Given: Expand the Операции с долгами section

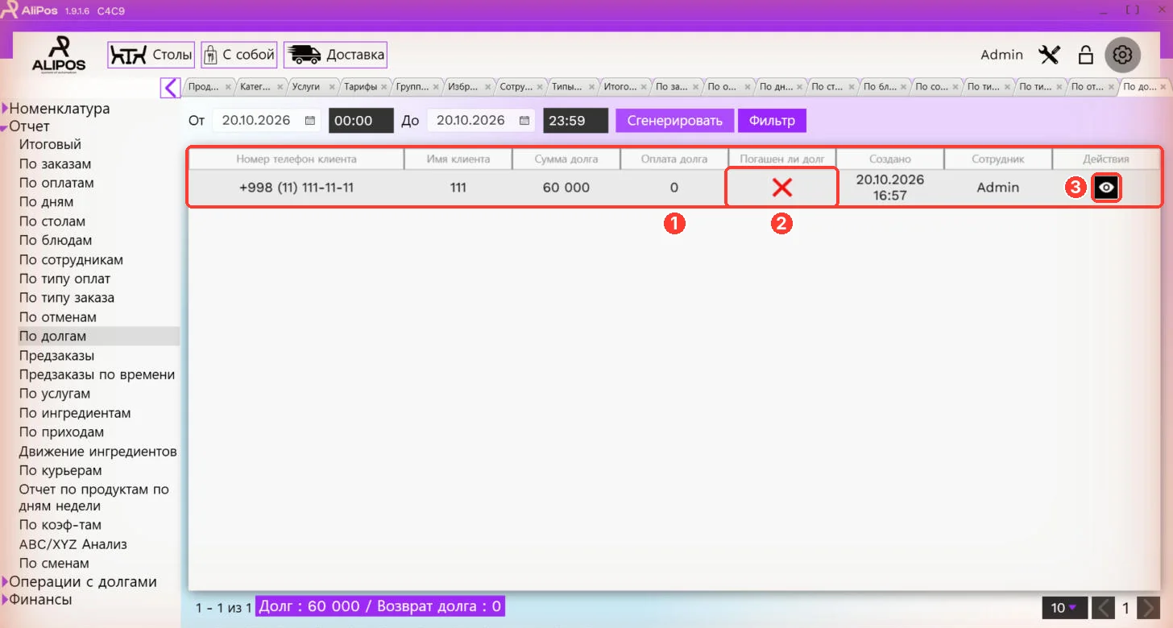Looking at the screenshot, I should point(5,582).
